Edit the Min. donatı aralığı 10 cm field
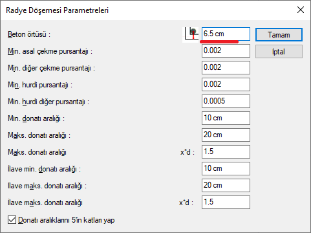Viewport: 311px width, 233px height. coord(226,118)
